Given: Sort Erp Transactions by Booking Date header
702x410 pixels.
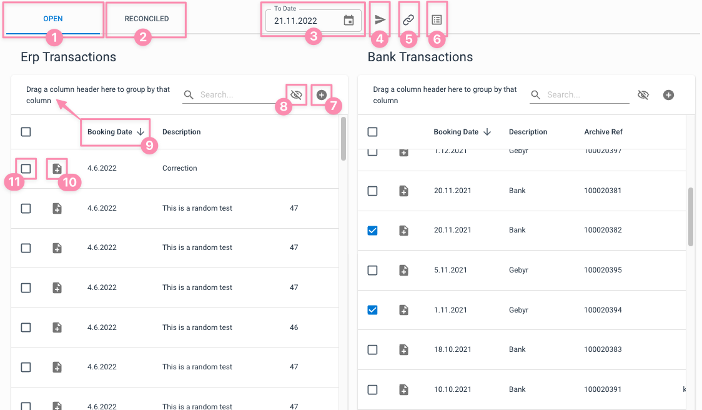Looking at the screenshot, I should tap(110, 132).
